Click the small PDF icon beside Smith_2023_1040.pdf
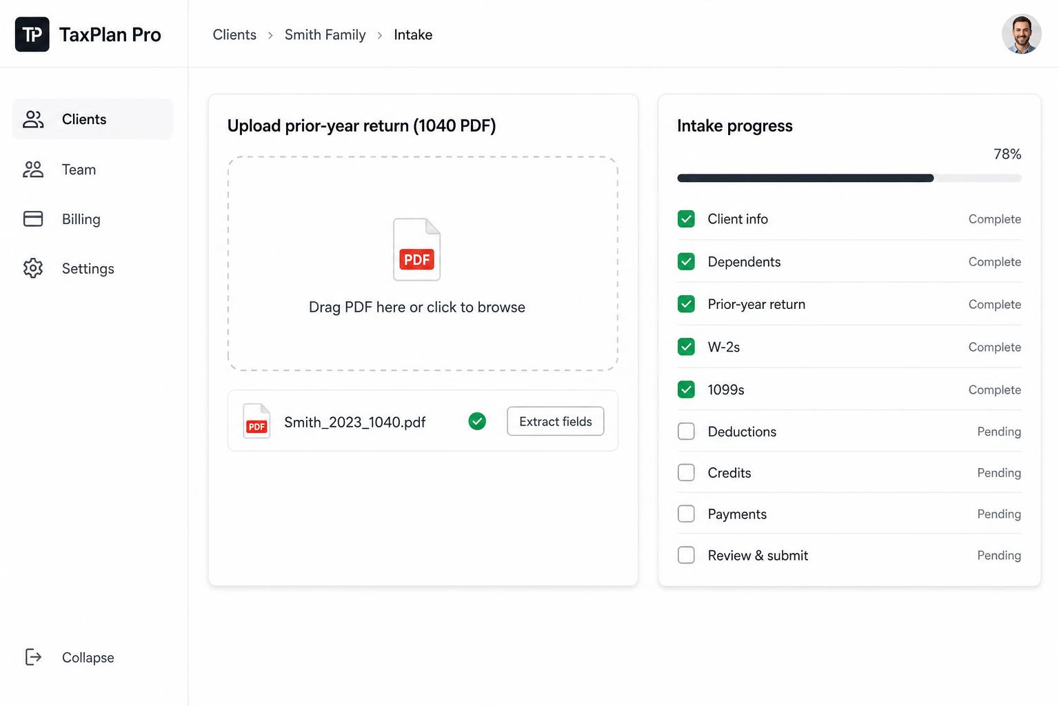Viewport: 1059px width, 706px height. click(256, 421)
